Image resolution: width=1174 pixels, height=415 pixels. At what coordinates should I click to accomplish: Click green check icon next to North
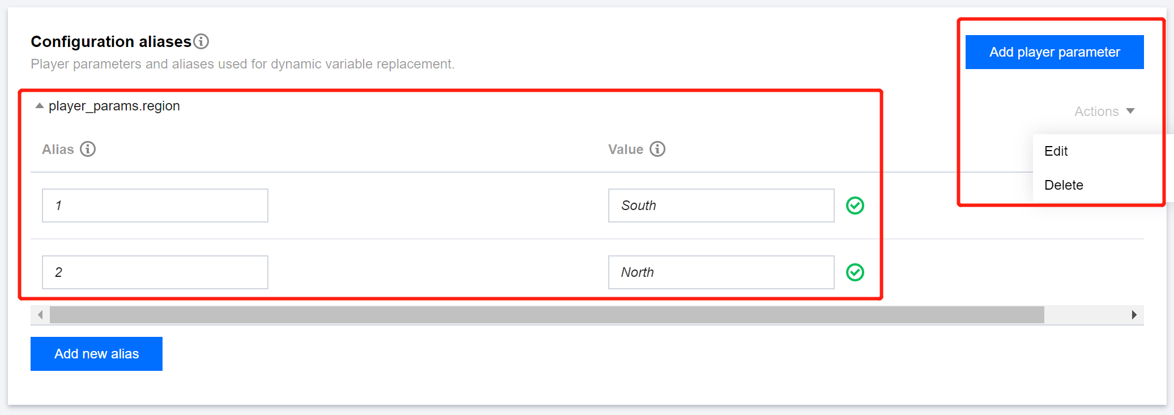(855, 272)
